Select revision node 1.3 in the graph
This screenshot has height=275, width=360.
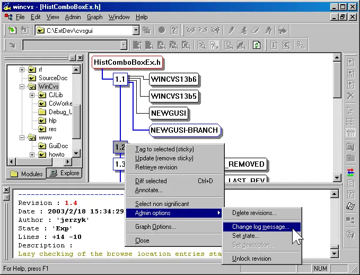120,164
